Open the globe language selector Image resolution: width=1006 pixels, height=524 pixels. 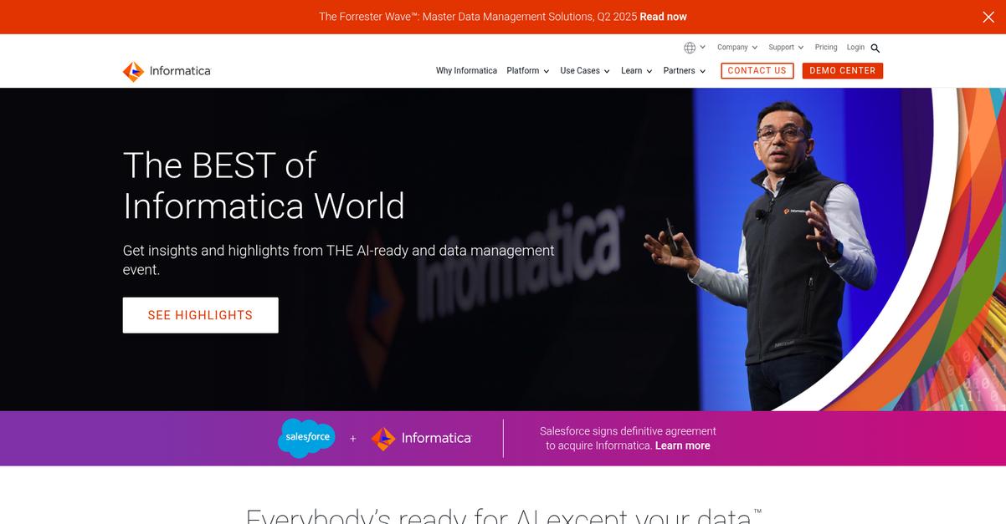pos(690,48)
